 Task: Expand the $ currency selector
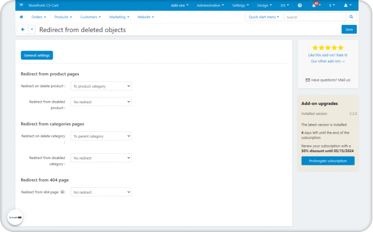click(x=332, y=5)
